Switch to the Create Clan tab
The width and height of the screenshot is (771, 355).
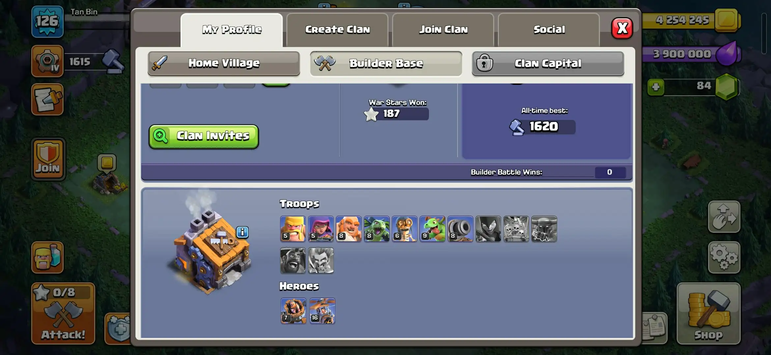pyautogui.click(x=337, y=30)
